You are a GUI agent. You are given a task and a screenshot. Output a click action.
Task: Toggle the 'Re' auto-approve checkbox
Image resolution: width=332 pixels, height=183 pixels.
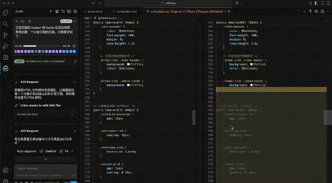(x=61, y=151)
